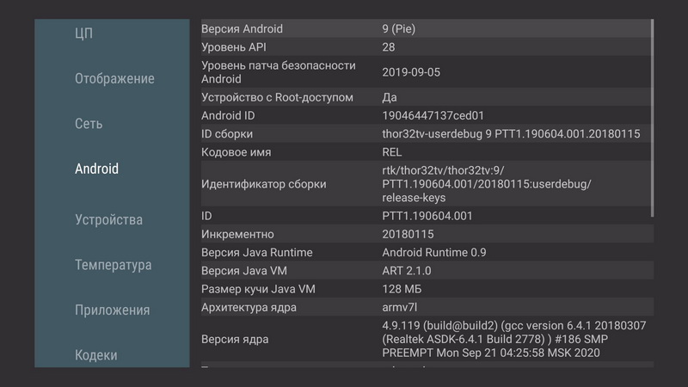Open Устройства in the left menu
688x387 pixels.
pos(108,220)
